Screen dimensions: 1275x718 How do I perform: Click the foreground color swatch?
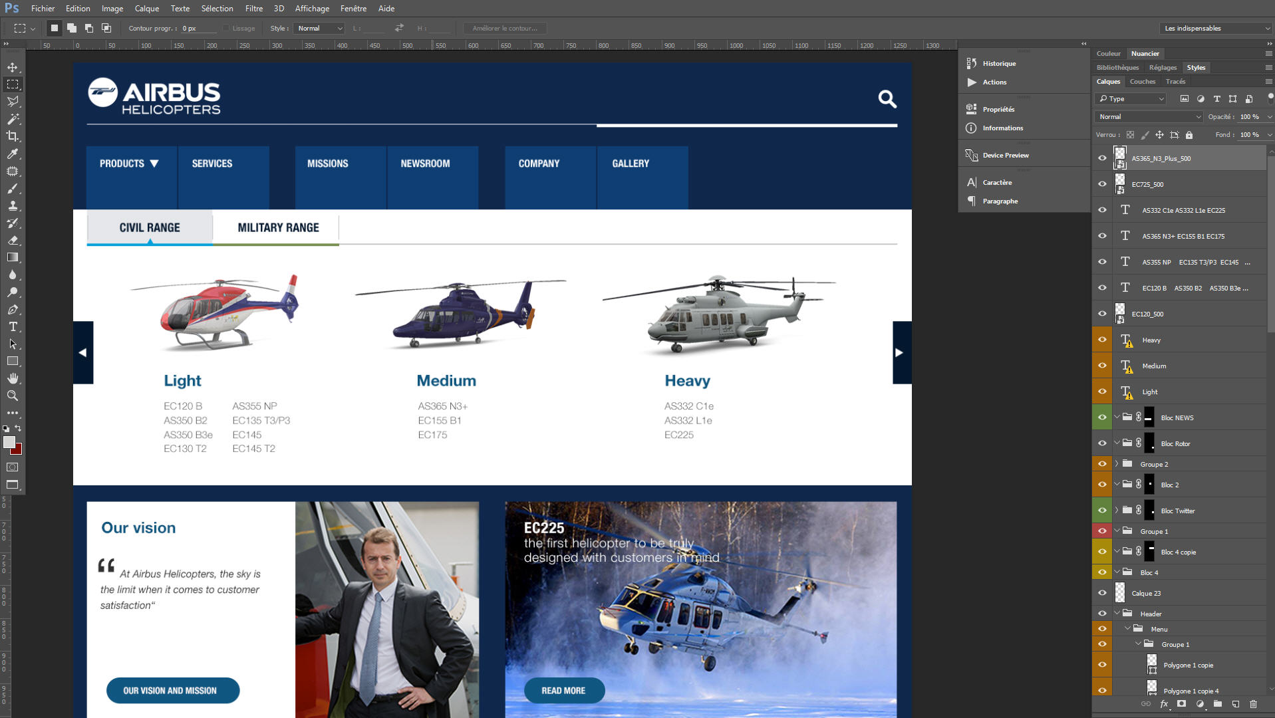point(9,443)
